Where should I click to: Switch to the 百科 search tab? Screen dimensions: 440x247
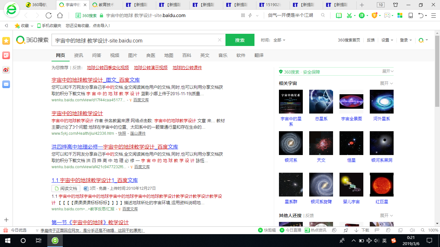point(187,55)
